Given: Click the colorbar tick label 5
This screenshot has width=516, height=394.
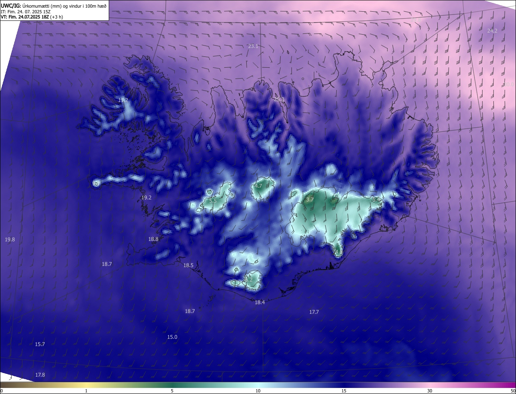Looking at the screenshot, I should 172,391.
